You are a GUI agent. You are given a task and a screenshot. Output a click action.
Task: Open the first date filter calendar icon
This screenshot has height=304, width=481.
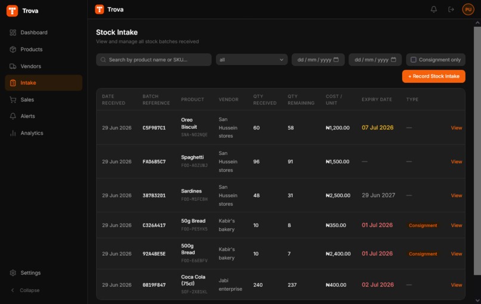click(x=336, y=60)
